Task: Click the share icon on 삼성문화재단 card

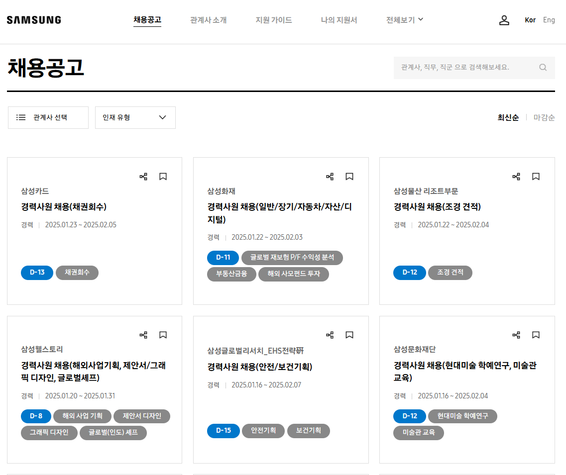Action: 516,335
